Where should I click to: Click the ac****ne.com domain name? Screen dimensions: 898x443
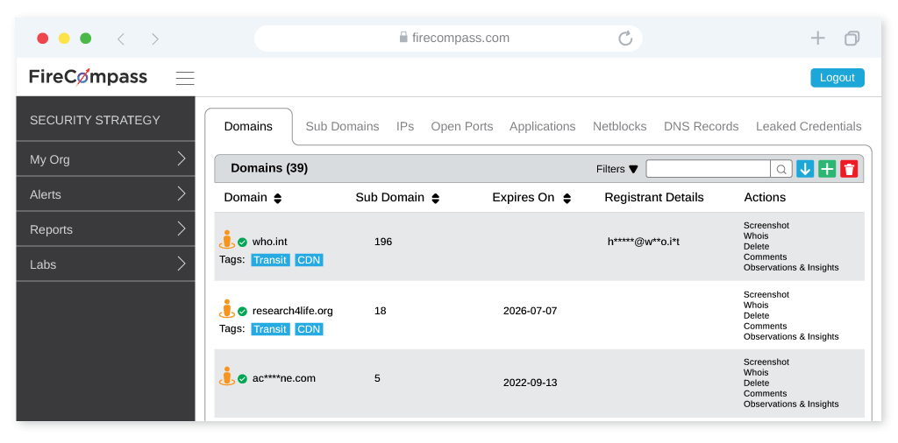[284, 378]
